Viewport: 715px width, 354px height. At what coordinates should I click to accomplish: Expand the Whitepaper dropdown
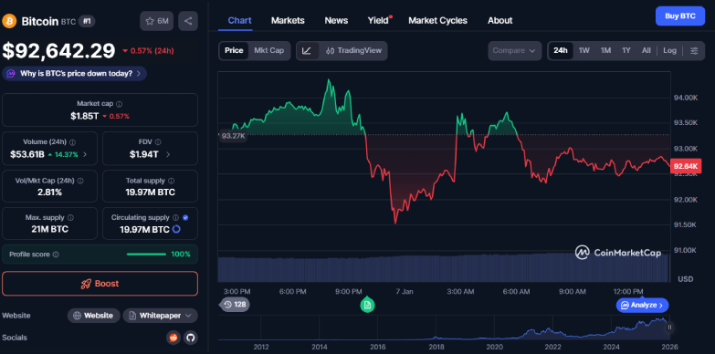click(161, 316)
